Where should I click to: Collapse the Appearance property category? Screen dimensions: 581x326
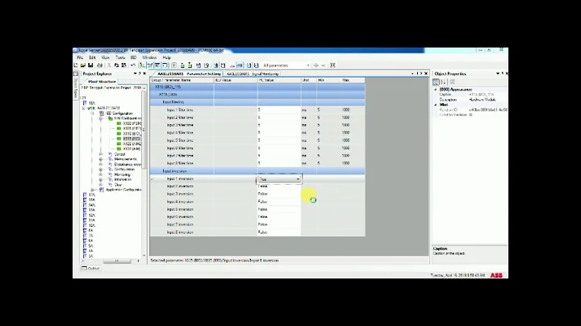click(x=436, y=90)
